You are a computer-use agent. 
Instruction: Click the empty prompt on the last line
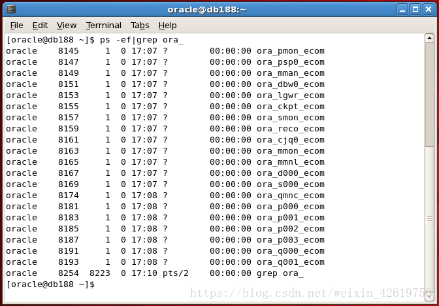tap(50, 284)
